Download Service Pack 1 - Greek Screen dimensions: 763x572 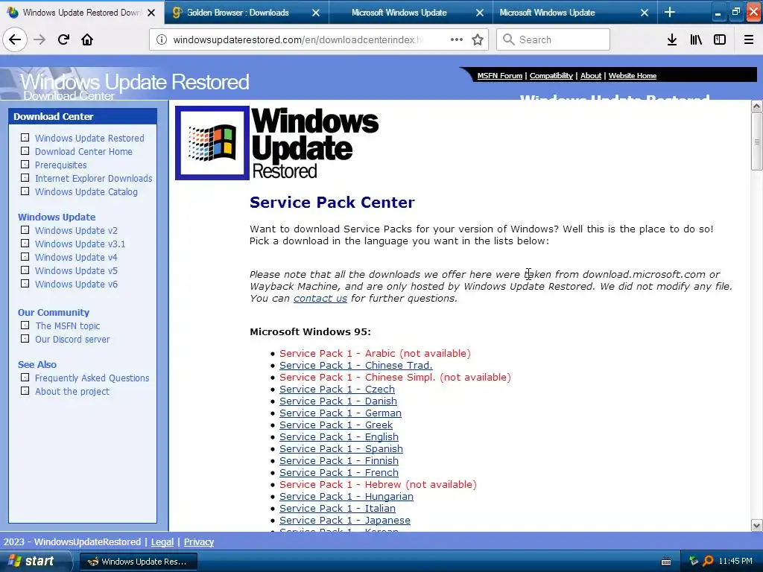(x=336, y=425)
